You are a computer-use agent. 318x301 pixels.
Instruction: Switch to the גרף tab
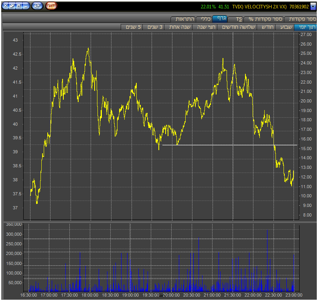coord(220,19)
